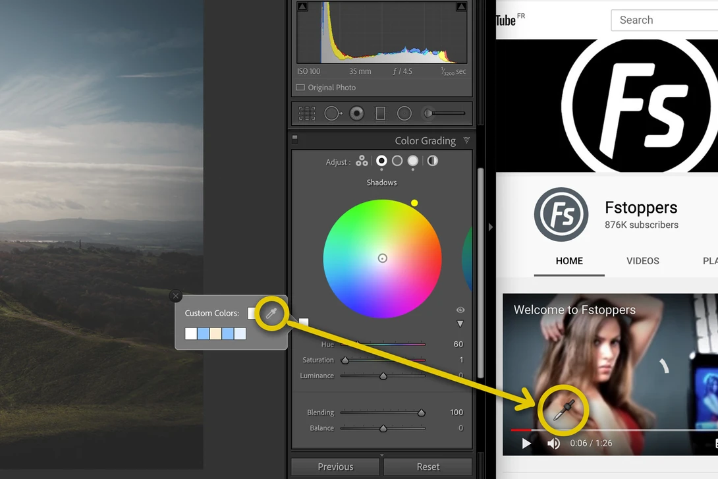Click the 35 mm focal length text

360,71
